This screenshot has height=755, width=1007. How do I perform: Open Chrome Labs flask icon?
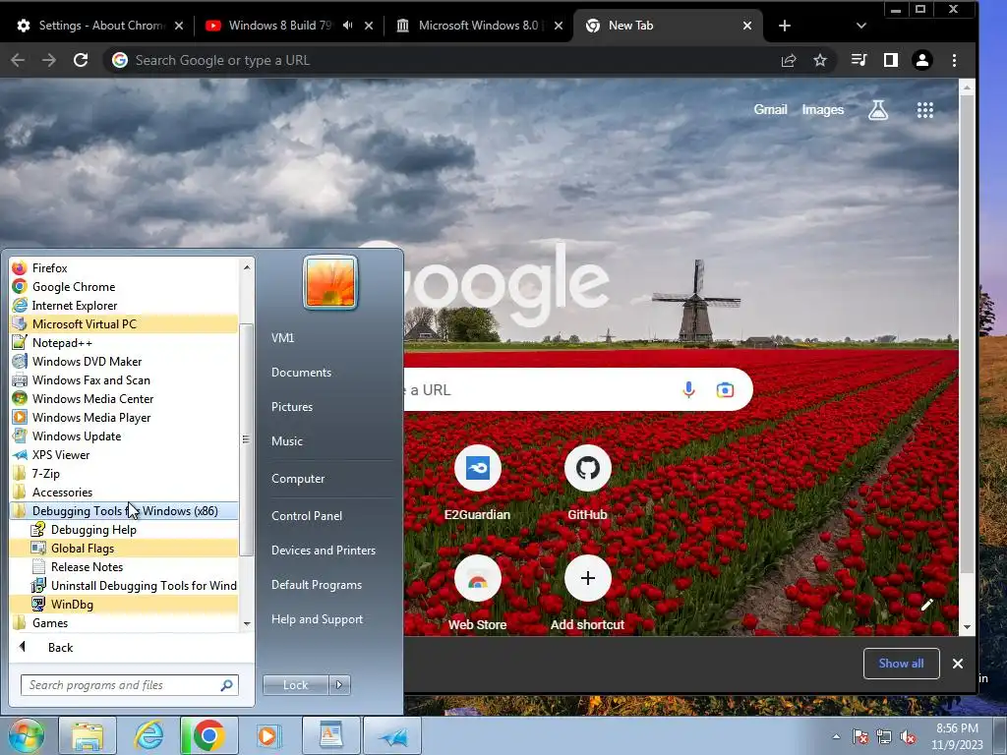[x=878, y=110]
